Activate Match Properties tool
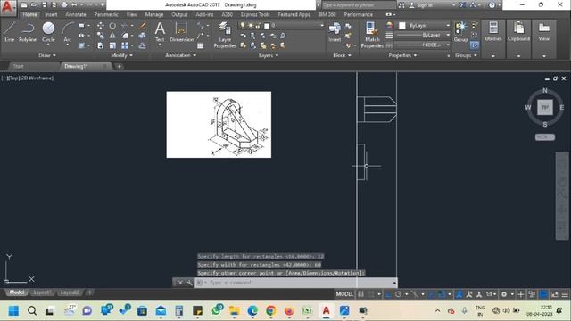The image size is (571, 321). [372, 35]
